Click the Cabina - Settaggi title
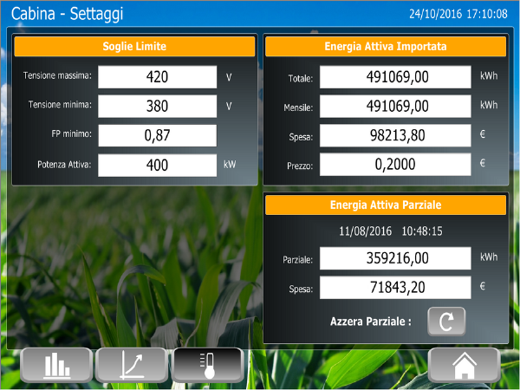Image resolution: width=520 pixels, height=390 pixels. pos(67,14)
